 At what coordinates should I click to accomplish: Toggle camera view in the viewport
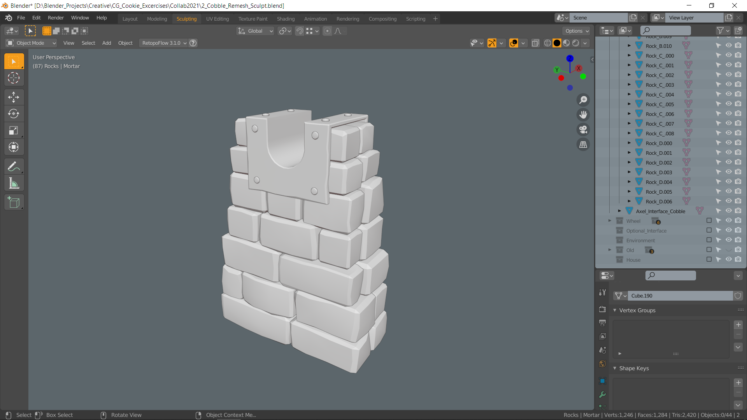[x=583, y=129]
